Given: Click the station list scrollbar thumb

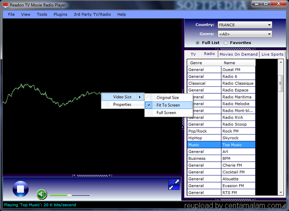Looking at the screenshot, I should tap(280, 83).
